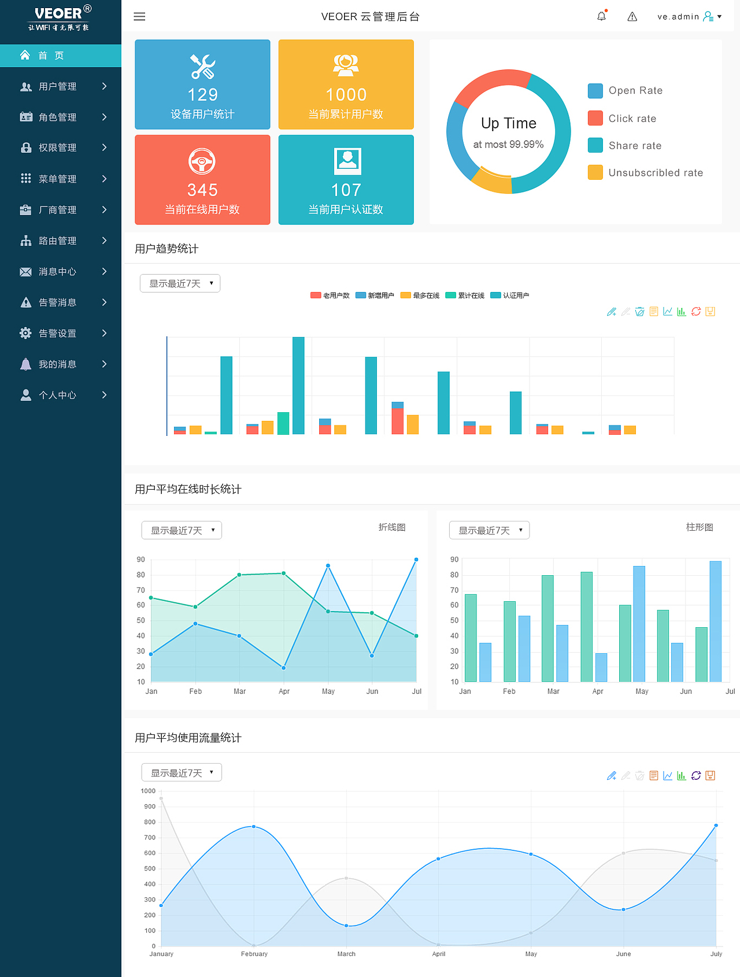Toggle Open Rate legend swatch

pos(595,91)
